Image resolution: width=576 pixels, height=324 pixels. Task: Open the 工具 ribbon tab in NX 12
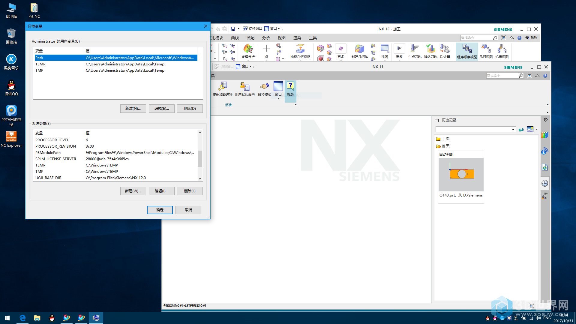(x=313, y=38)
